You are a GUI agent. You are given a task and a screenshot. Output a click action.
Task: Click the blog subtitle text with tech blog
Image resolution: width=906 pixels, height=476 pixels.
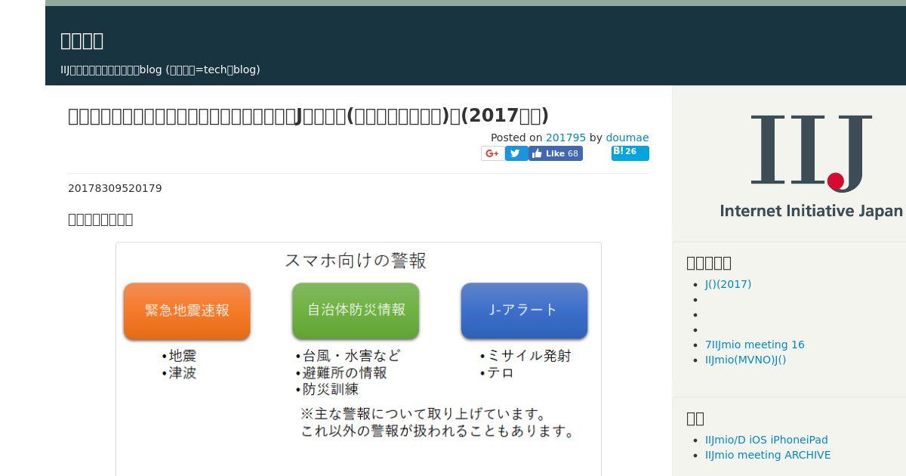point(160,70)
